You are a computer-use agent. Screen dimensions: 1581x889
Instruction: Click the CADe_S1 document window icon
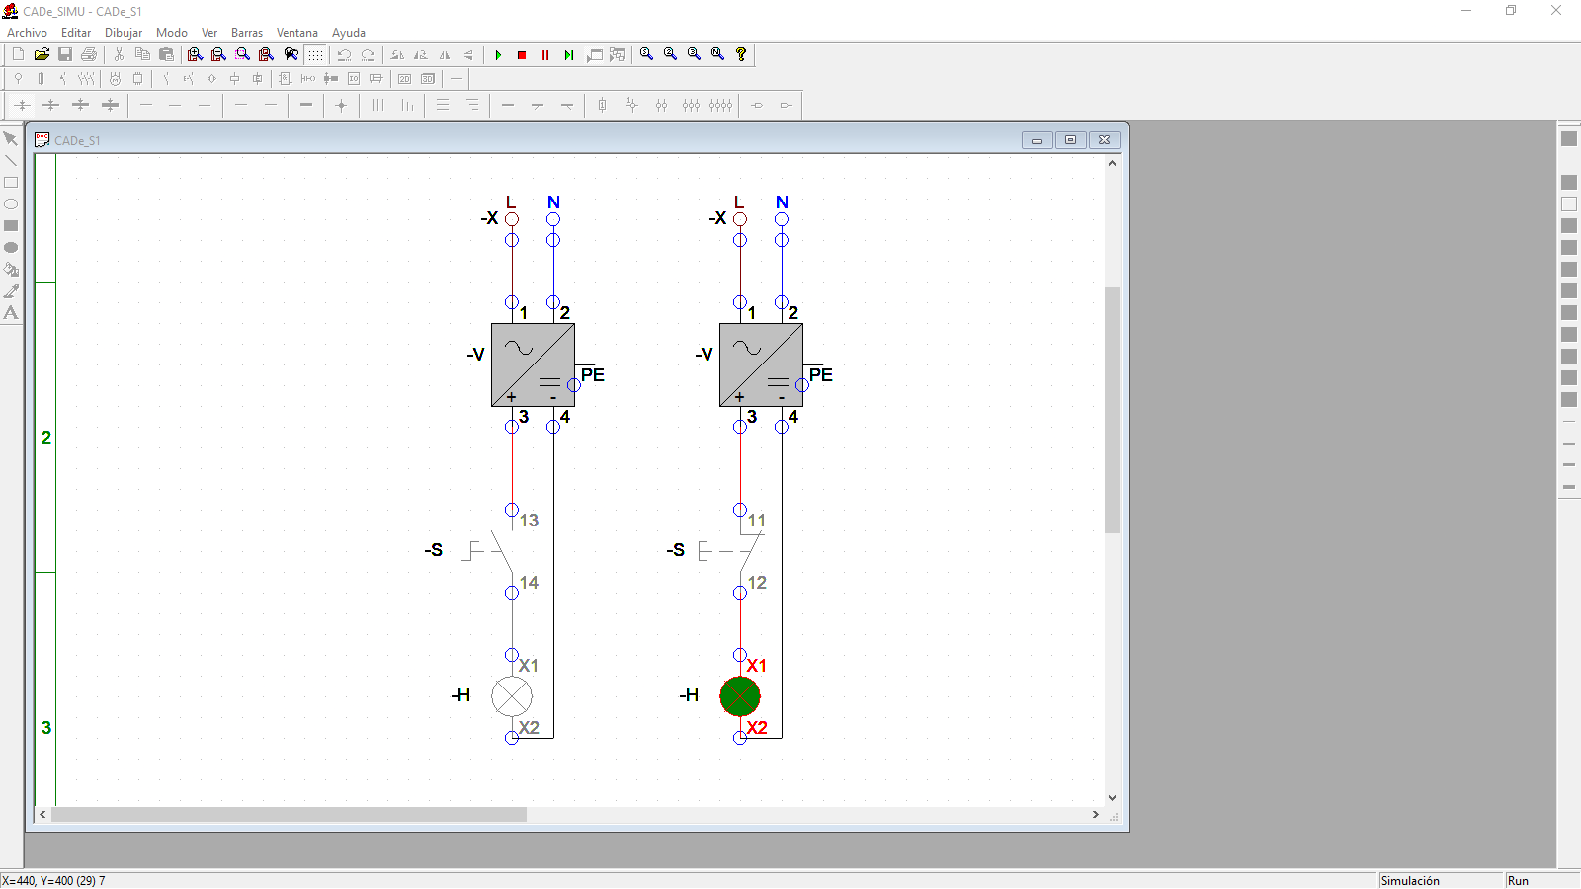tap(42, 140)
